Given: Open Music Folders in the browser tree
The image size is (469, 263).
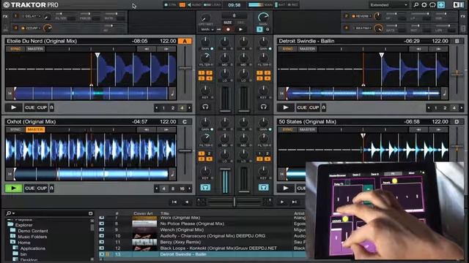Looking at the screenshot, I should (32, 237).
